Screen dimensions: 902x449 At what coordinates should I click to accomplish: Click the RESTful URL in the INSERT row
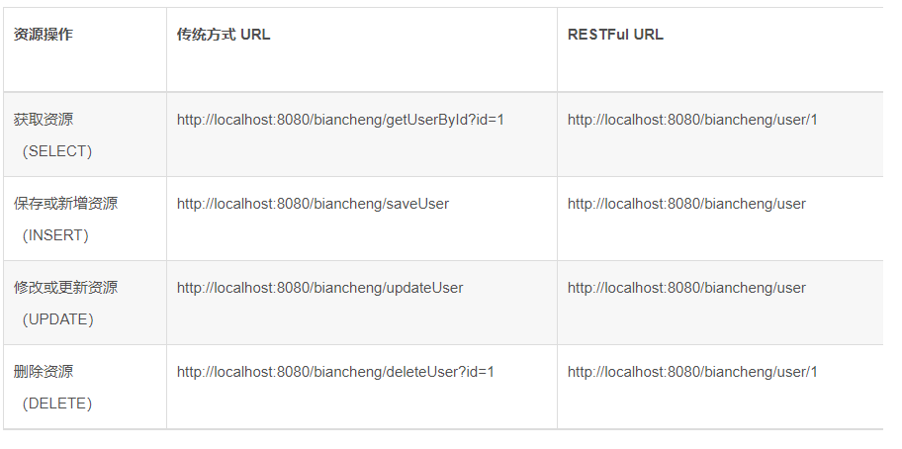click(x=686, y=204)
